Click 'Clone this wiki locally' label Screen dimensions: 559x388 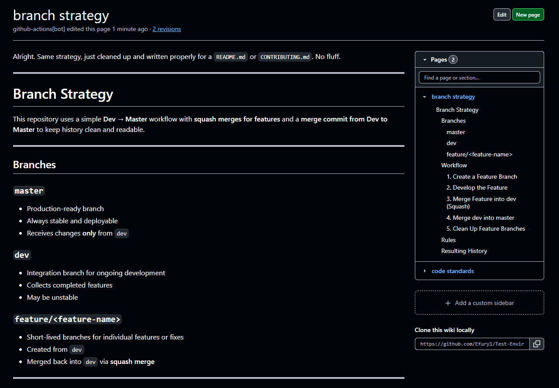(445, 330)
